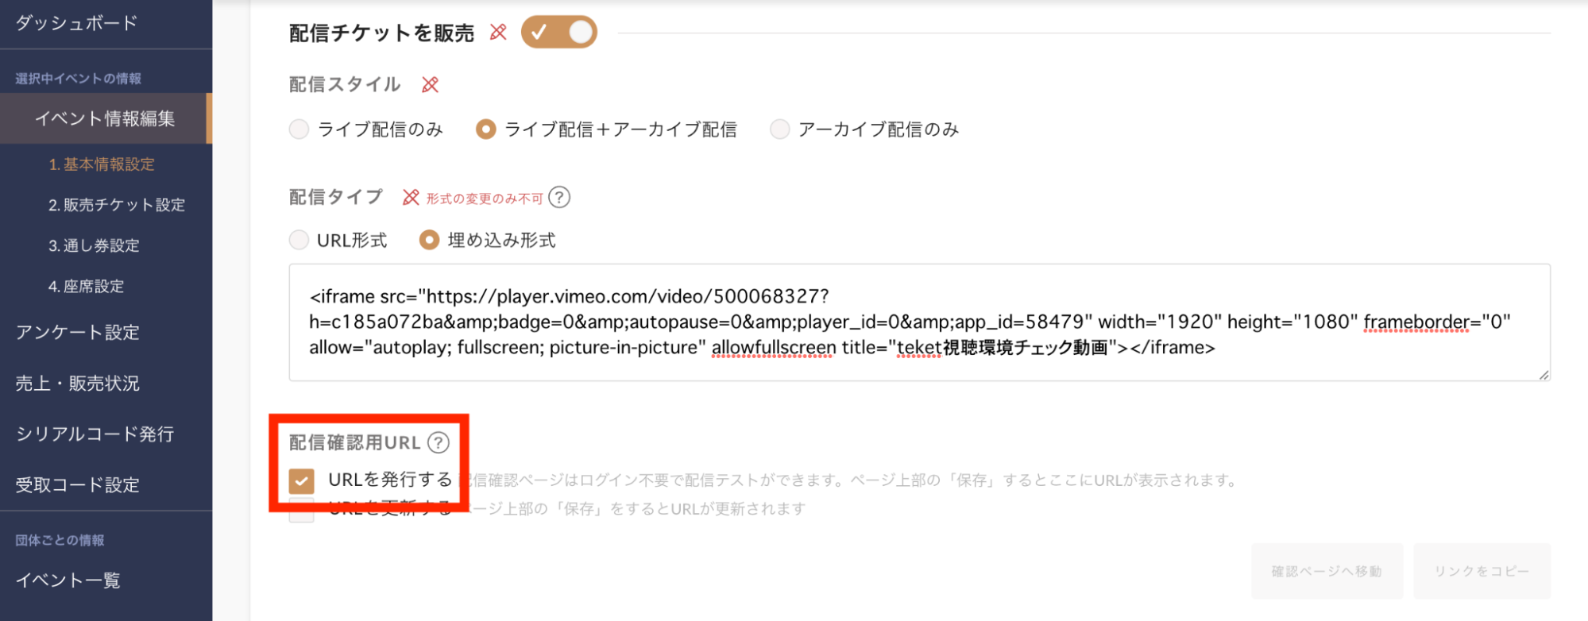1588x621 pixels.
Task: Click the help icon beside 配信確認用URL
Action: click(439, 442)
